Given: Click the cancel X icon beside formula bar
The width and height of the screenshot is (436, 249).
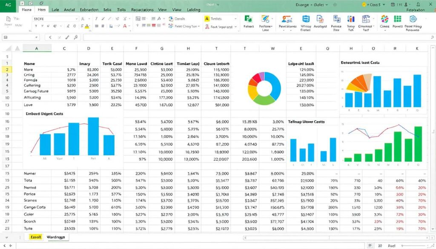Looking at the screenshot, I should (x=59, y=37).
